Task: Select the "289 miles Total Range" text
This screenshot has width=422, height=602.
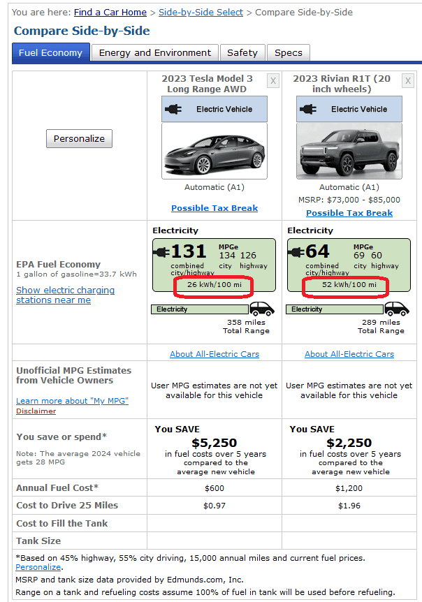Action: (x=381, y=327)
